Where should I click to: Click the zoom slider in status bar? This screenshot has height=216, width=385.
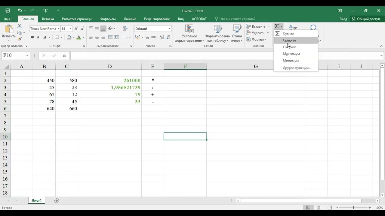pos(353,208)
